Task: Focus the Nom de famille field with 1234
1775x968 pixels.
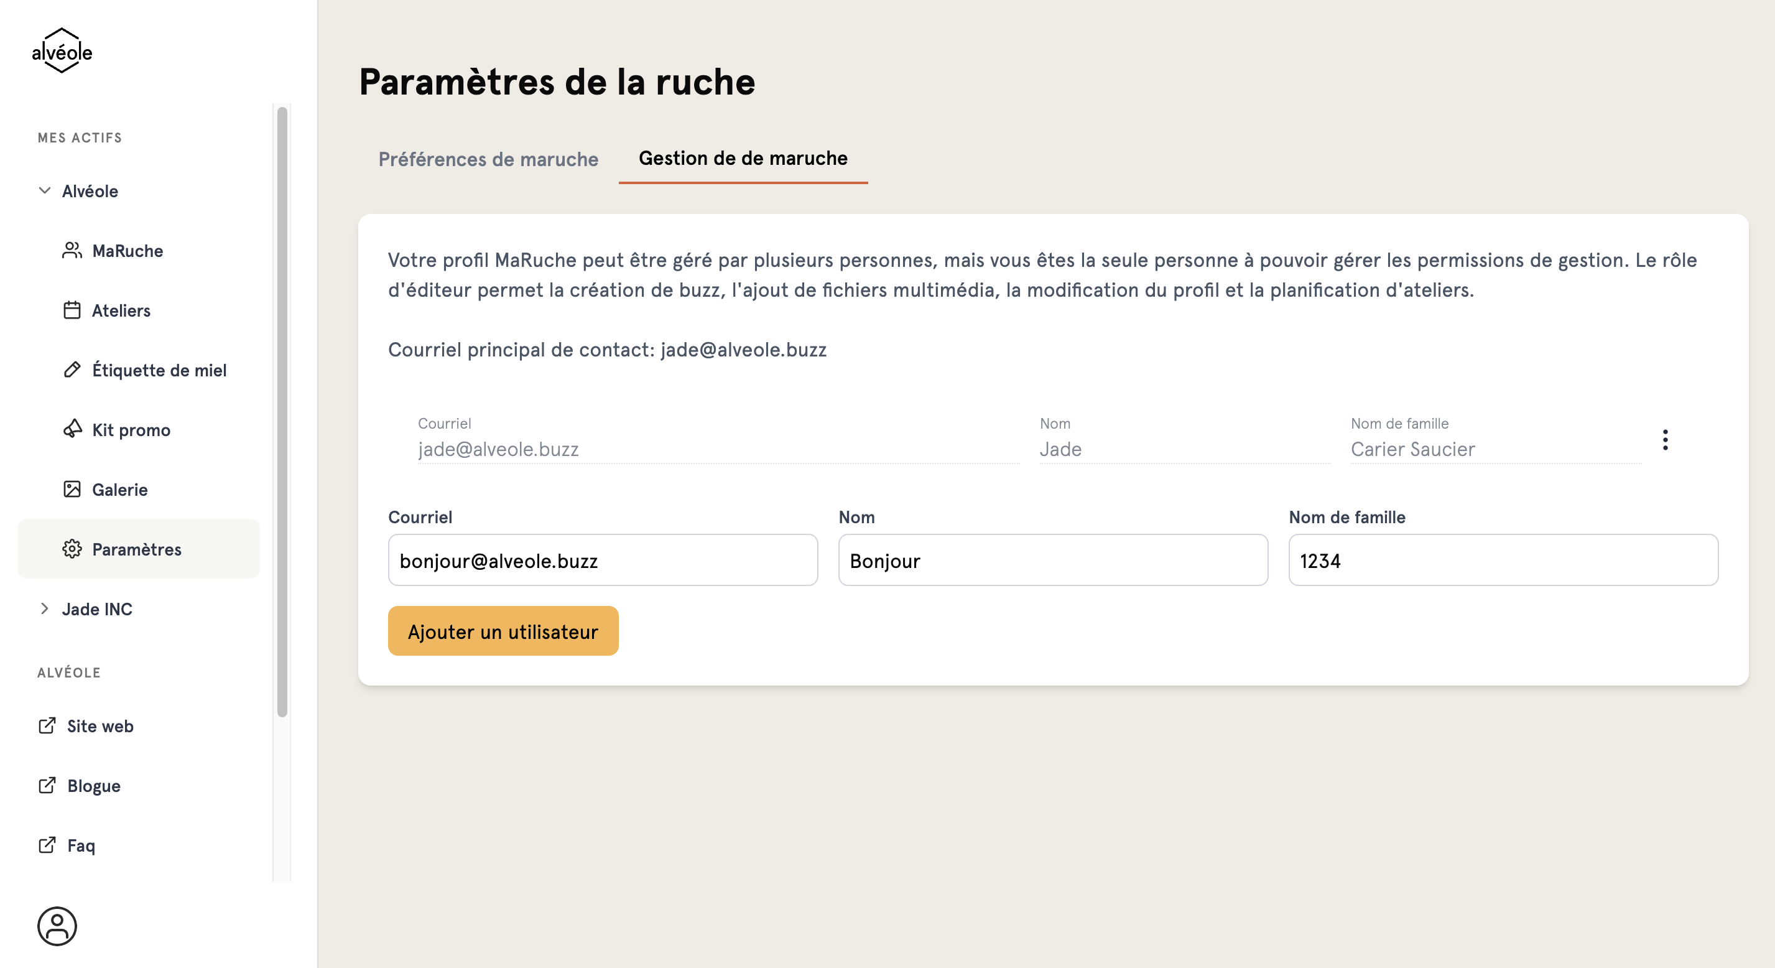Action: 1503,560
